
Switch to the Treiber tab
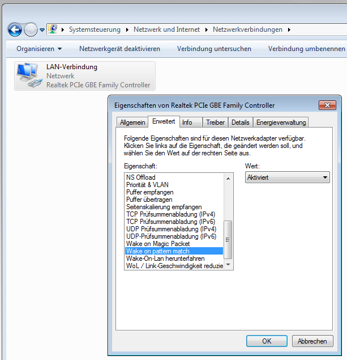point(215,122)
